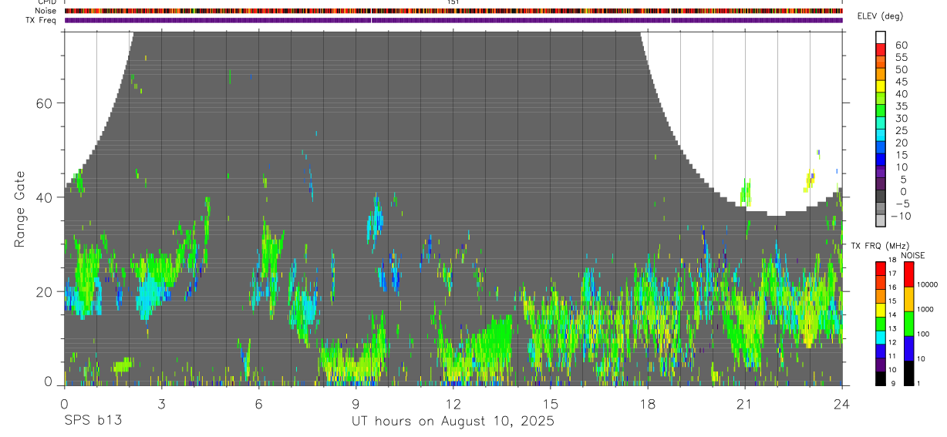The image size is (947, 437).
Task: Click the '-10' tick label on the ELEV bar
Action: [x=900, y=217]
